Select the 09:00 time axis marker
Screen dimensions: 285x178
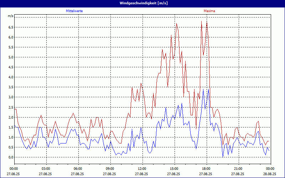(110, 169)
